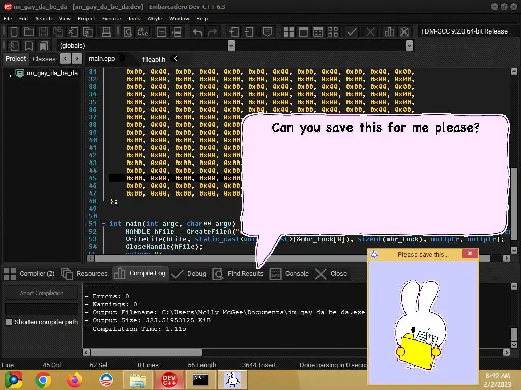This screenshot has width=521, height=390.
Task: Click the Save file toolbar icon
Action: coord(43,32)
